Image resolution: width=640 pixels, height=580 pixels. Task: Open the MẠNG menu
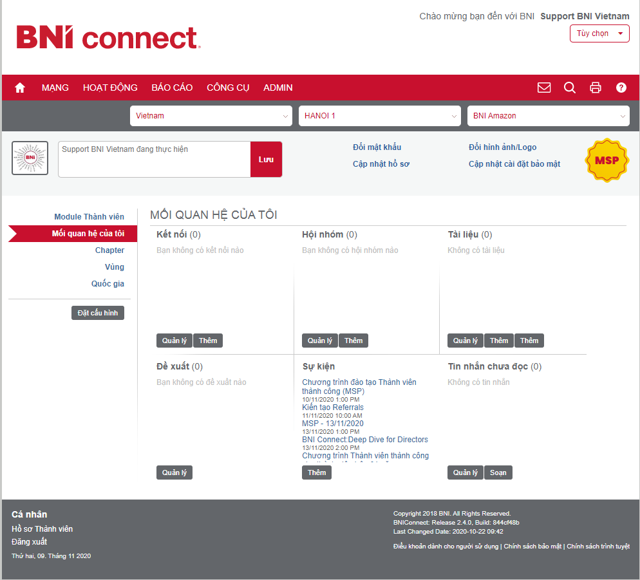[x=55, y=88]
